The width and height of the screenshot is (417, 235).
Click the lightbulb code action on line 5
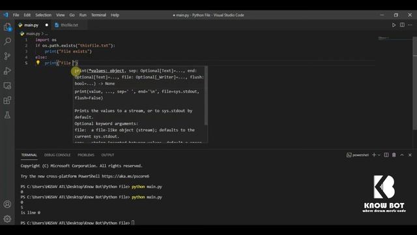click(x=38, y=63)
